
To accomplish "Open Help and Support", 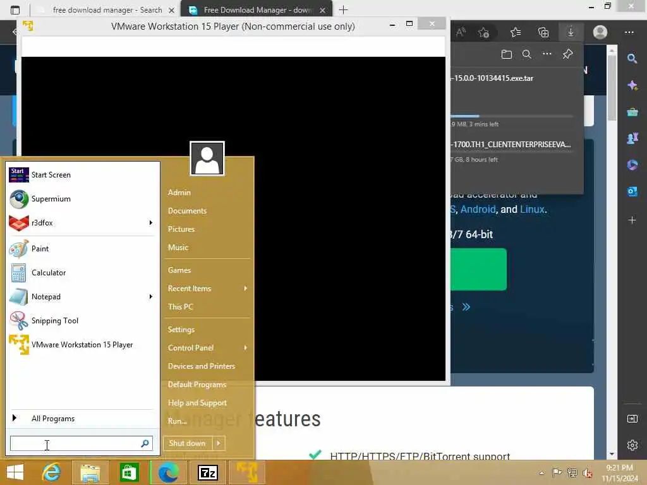I will pos(197,403).
